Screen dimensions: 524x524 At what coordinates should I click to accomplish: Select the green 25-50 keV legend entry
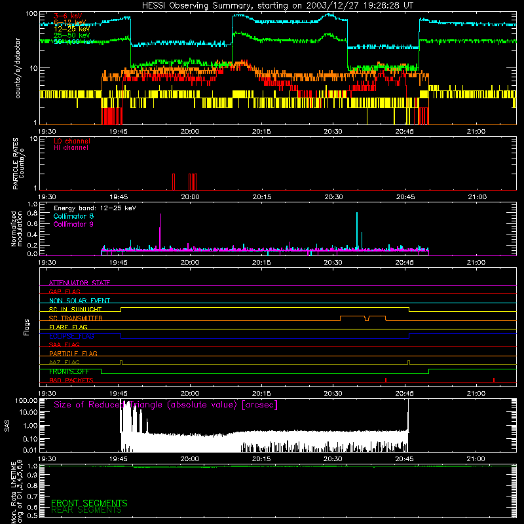(71, 35)
